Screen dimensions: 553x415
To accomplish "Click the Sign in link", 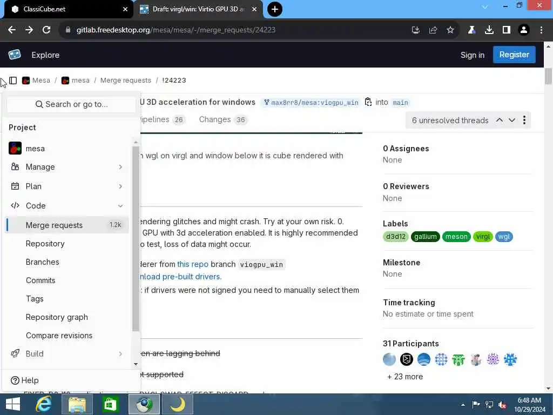I will 472,55.
